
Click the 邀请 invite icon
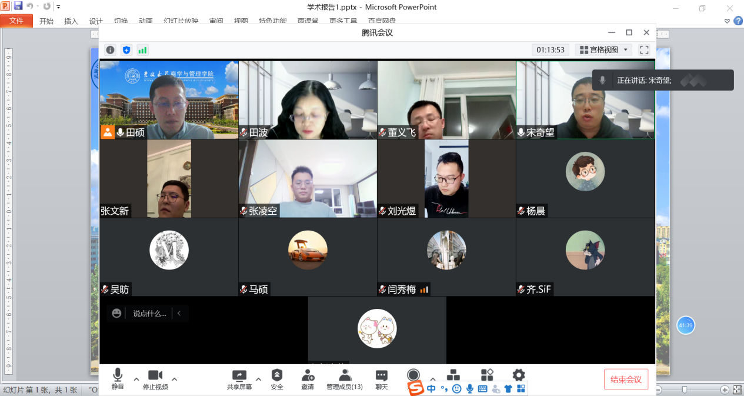click(x=308, y=380)
